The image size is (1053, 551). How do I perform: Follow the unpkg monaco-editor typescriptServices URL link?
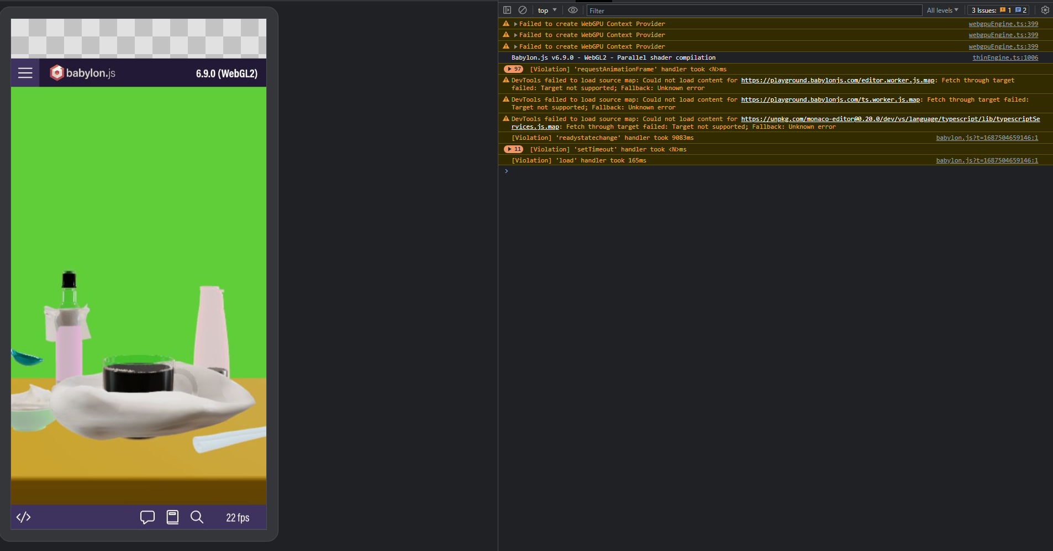point(890,119)
